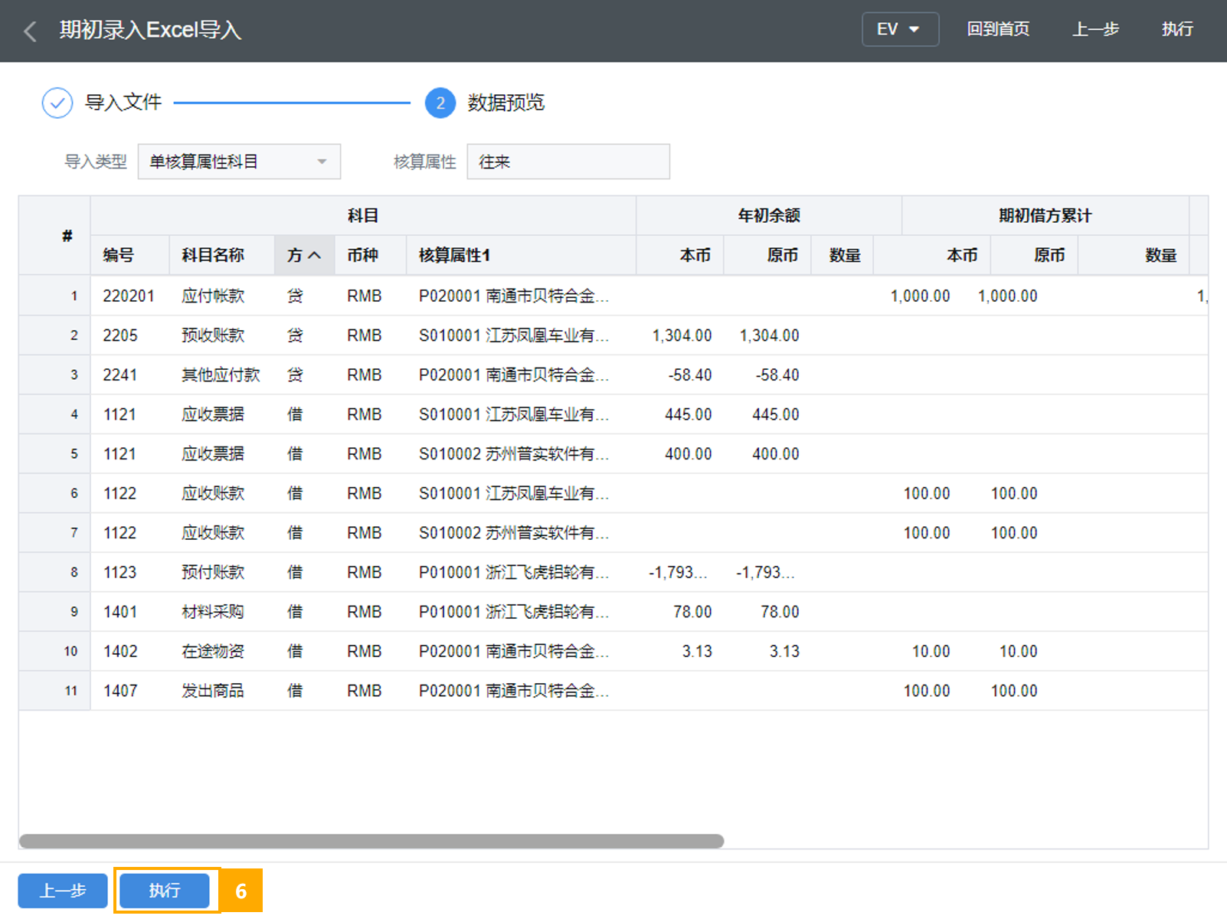This screenshot has height=919, width=1227.
Task: Click the 核算属性1 column header
Action: pos(454,256)
